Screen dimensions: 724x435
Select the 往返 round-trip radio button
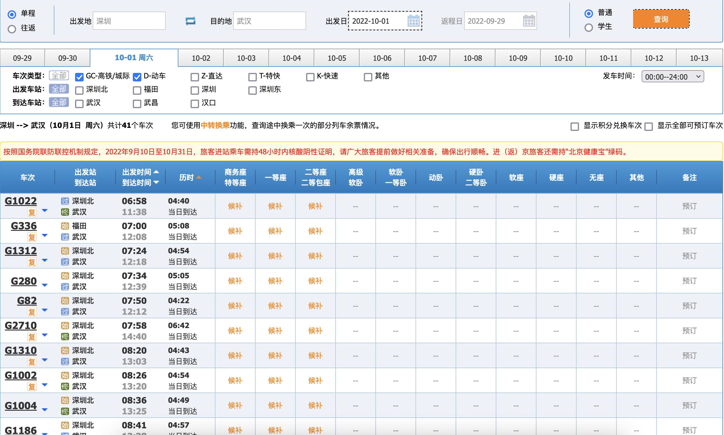pos(12,29)
